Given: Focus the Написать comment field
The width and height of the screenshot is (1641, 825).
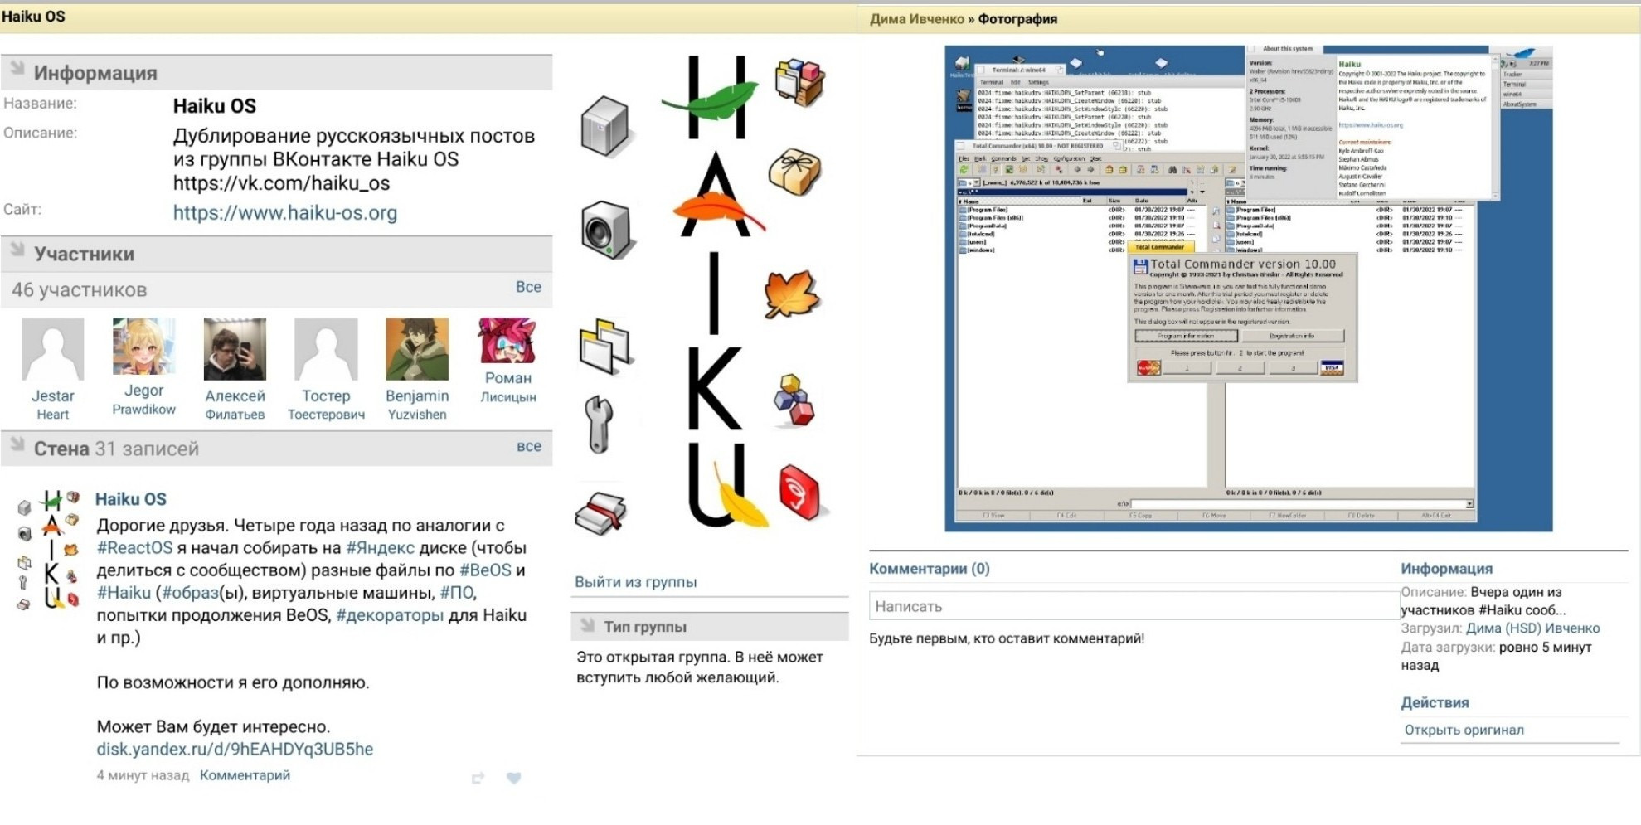Looking at the screenshot, I should click(x=1134, y=606).
